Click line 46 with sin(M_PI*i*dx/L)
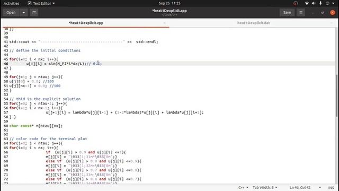339x191 pixels. point(64,64)
